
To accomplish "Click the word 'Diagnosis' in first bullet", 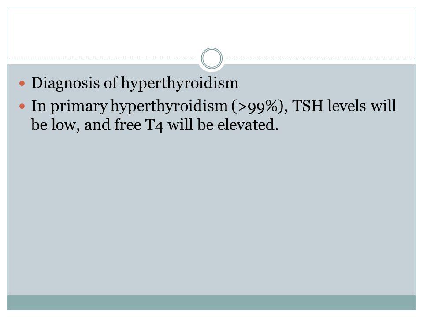I will coord(66,83).
